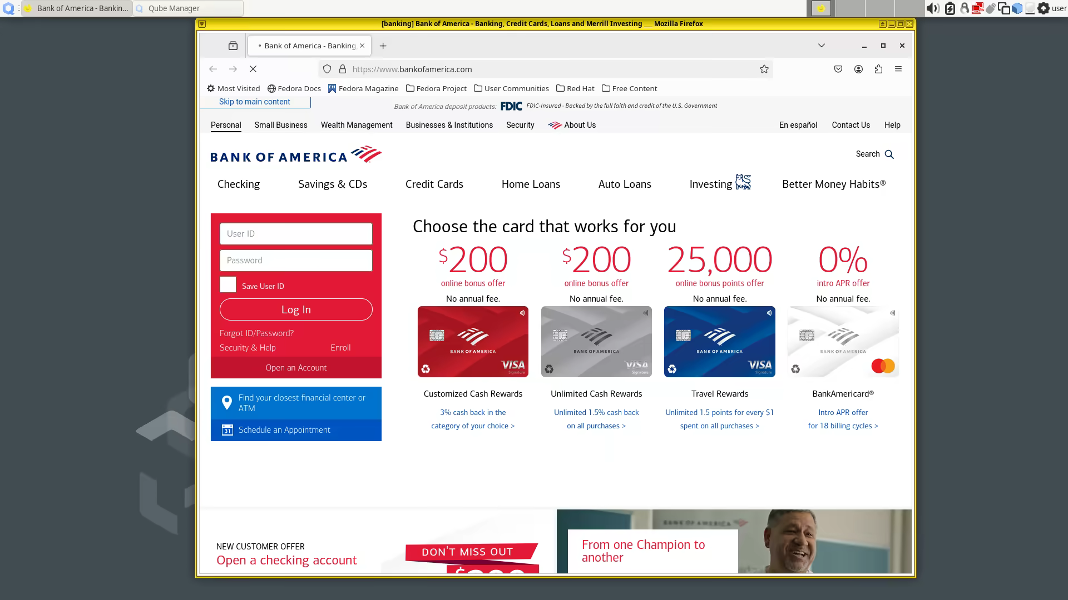Click the Log In button

point(296,309)
